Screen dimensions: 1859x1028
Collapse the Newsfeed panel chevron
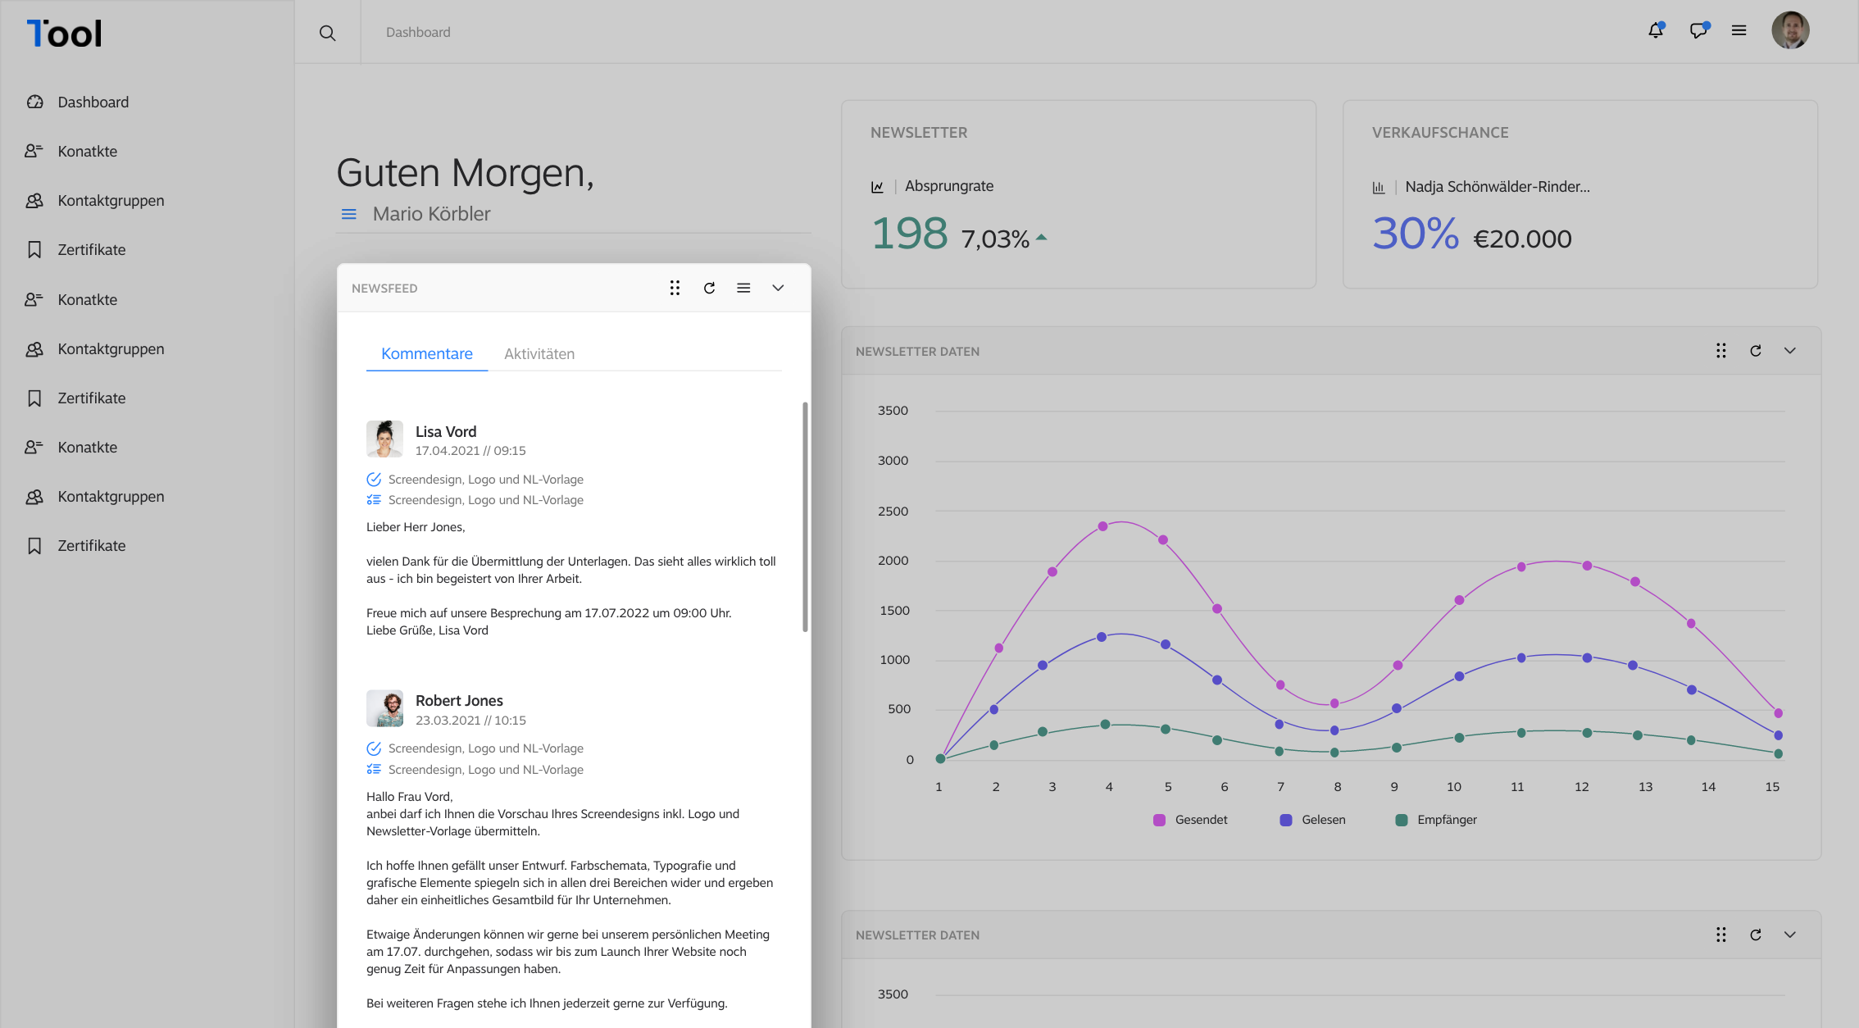click(778, 288)
